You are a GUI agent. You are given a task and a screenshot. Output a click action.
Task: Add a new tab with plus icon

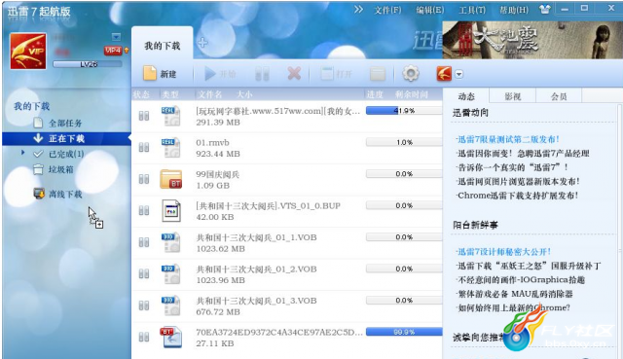(202, 43)
